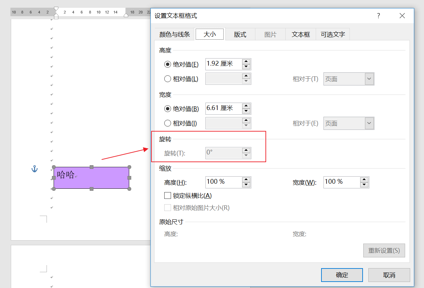Viewport: 424px width, 288px height.
Task: Click the relative height value field
Action: (224, 79)
